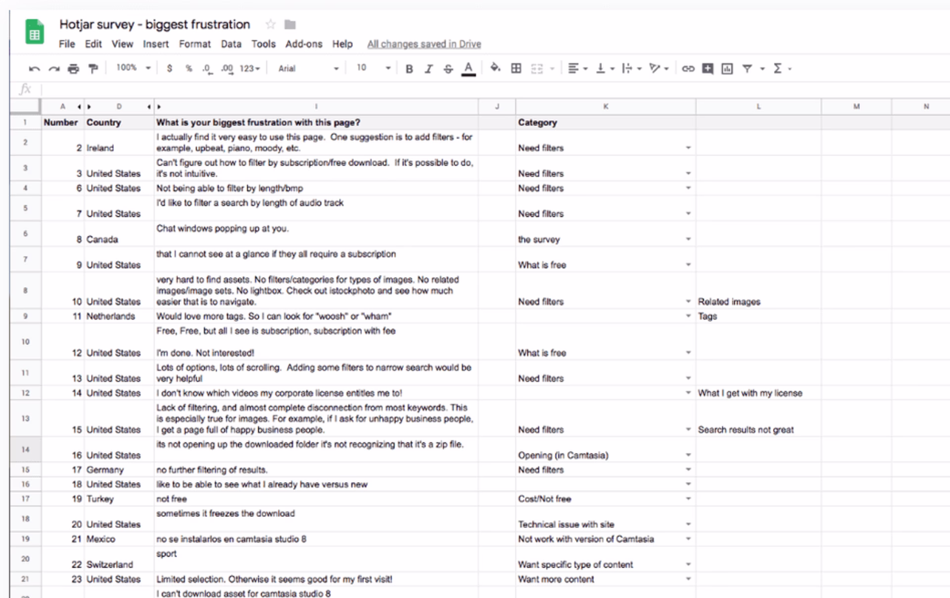Open the 100% zoom dropdown

(x=133, y=68)
